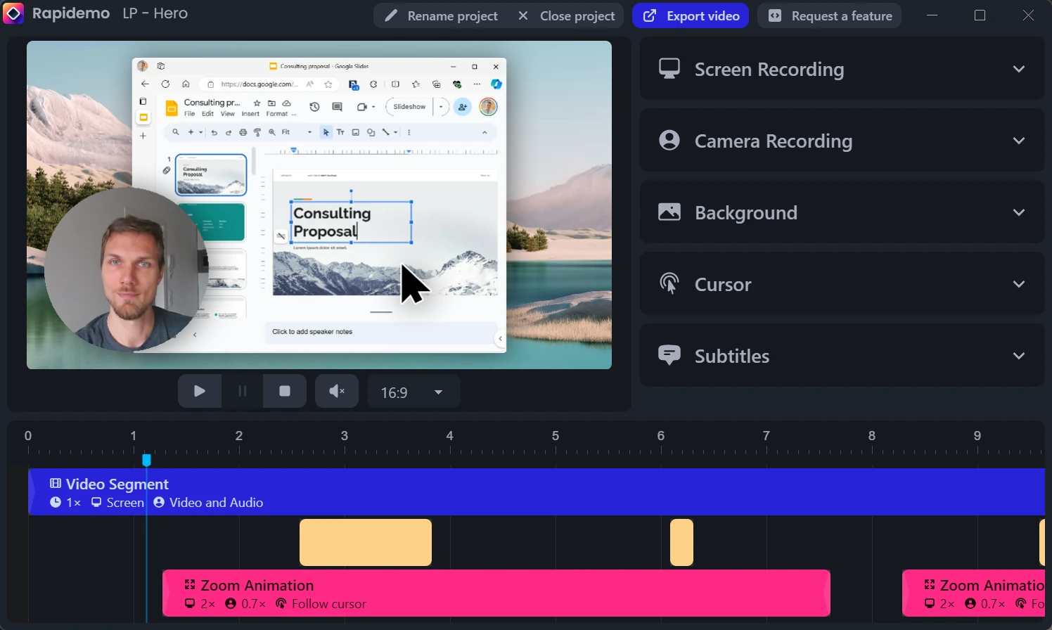Click the Background image icon

tap(669, 211)
